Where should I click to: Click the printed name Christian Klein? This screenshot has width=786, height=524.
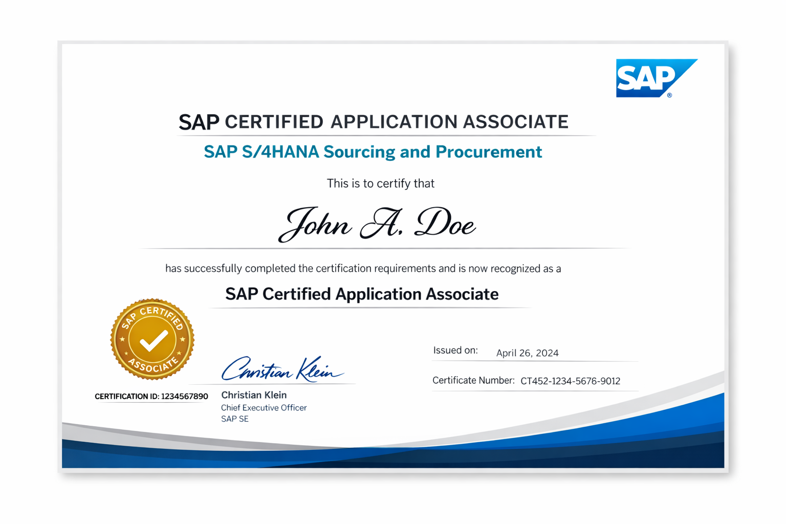(x=254, y=395)
